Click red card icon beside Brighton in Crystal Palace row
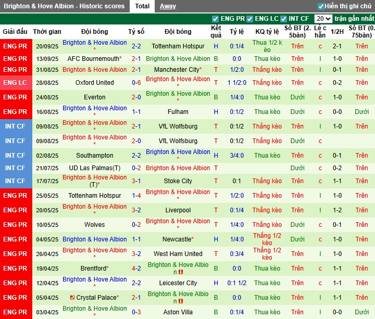The width and height of the screenshot is (375, 319). coord(181,301)
